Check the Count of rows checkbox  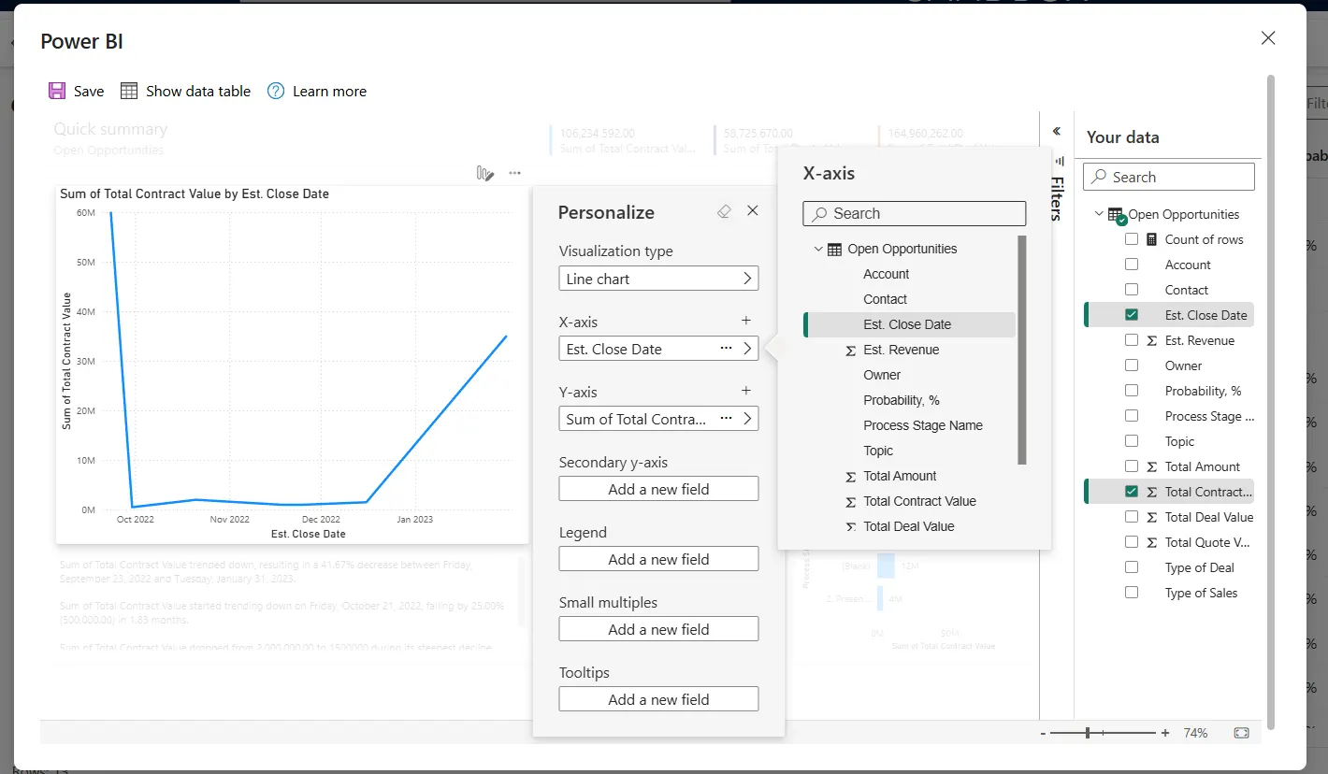coord(1132,239)
